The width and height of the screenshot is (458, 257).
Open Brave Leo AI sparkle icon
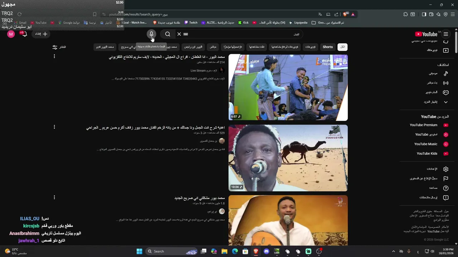(x=438, y=14)
